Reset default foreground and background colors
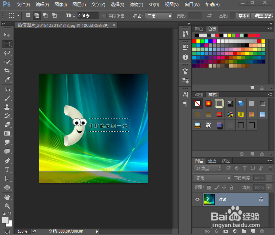275x235 pixels. tap(4, 213)
